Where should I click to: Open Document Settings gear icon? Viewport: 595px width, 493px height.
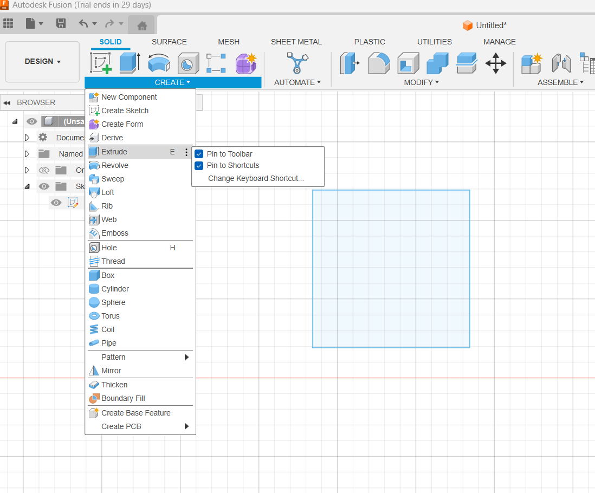[43, 137]
